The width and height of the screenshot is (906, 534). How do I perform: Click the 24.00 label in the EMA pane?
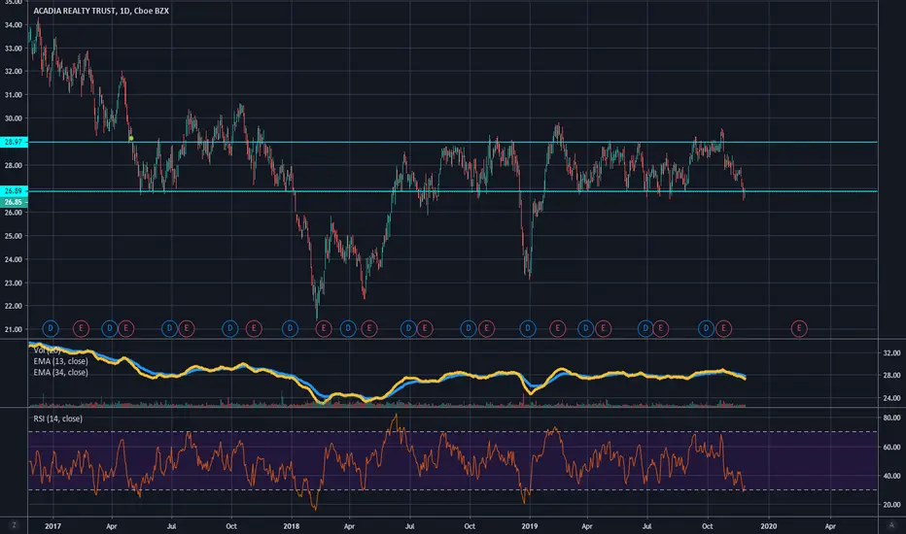(x=891, y=398)
